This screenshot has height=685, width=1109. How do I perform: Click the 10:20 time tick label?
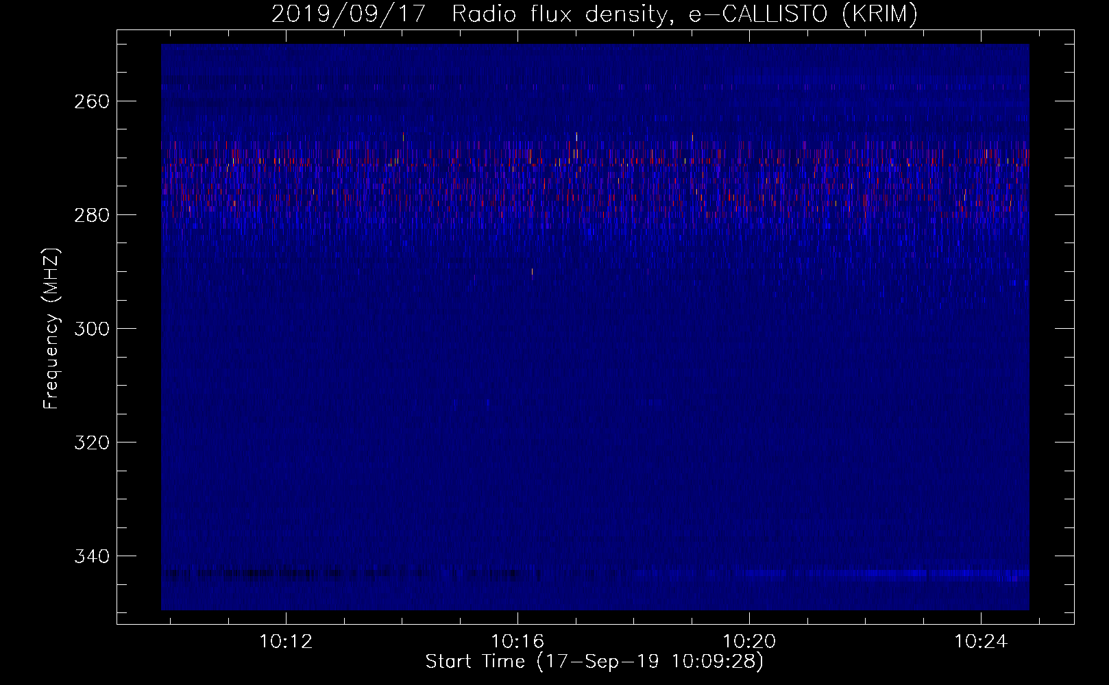pyautogui.click(x=750, y=641)
